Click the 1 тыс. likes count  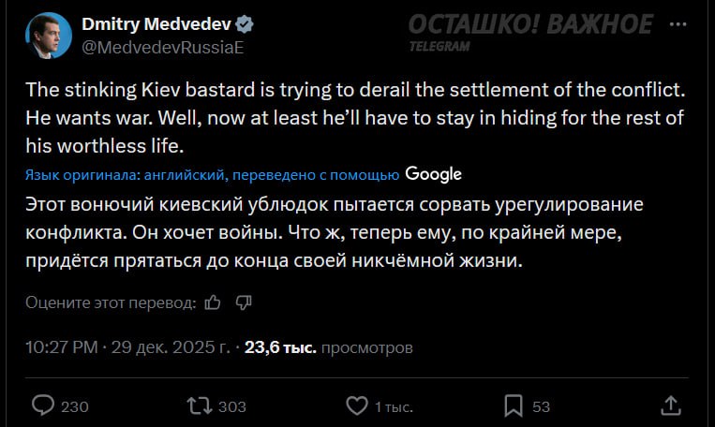click(x=393, y=406)
